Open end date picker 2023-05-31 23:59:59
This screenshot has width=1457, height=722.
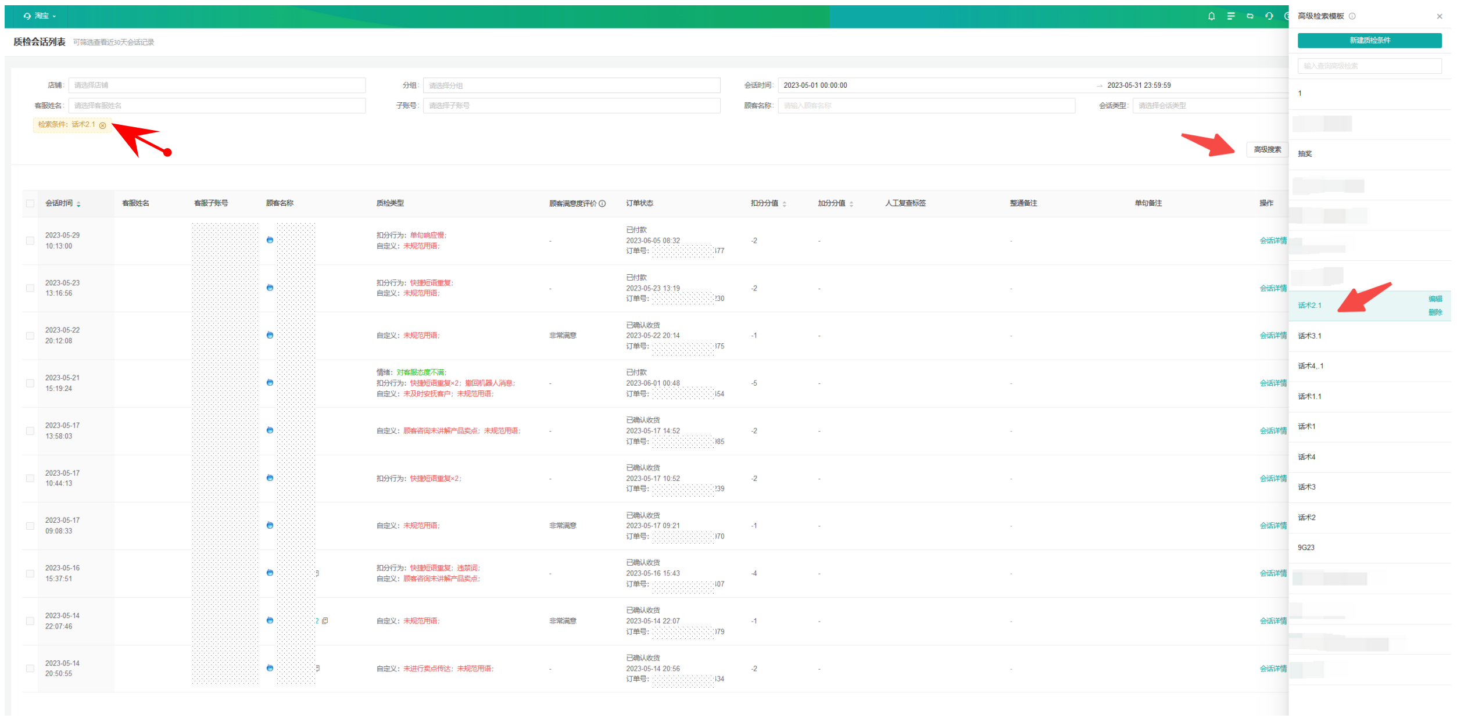click(1139, 85)
